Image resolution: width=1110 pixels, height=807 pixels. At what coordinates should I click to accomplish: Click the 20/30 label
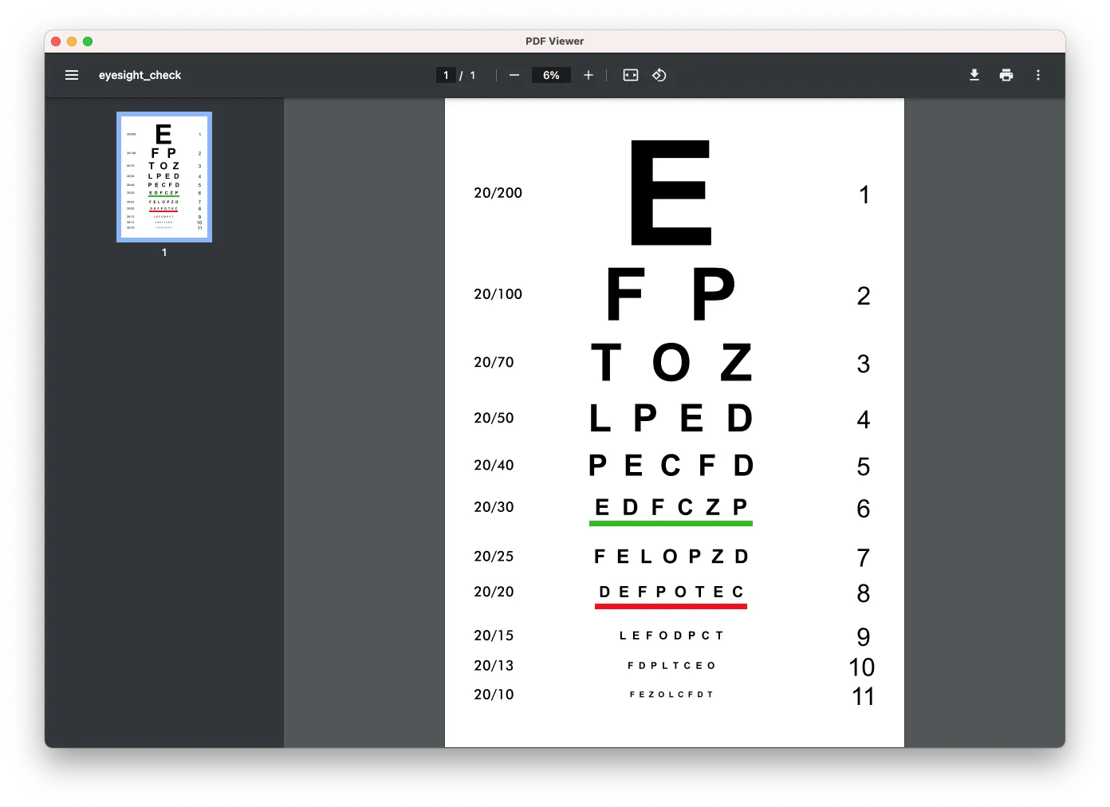click(494, 507)
